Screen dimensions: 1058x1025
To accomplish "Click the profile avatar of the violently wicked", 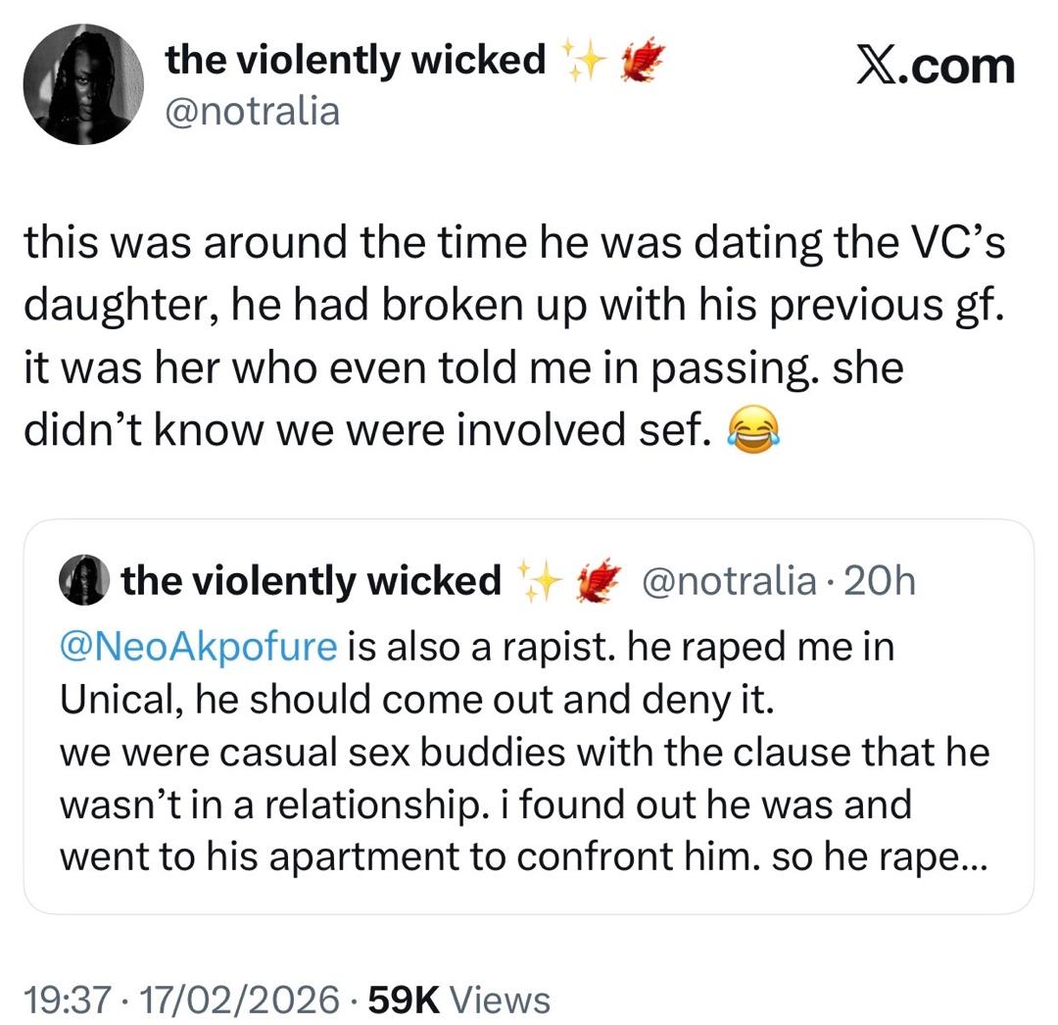I will (83, 84).
